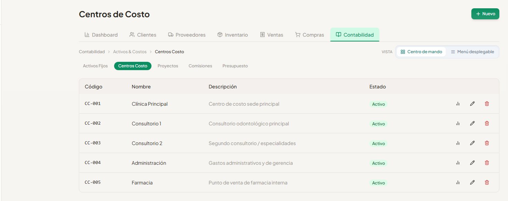Remove the Farmacia cost center via trash icon
The width and height of the screenshot is (508, 201).
(487, 182)
